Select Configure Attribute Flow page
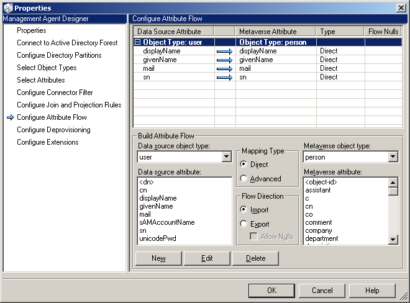The height and width of the screenshot is (303, 410). [x=52, y=117]
